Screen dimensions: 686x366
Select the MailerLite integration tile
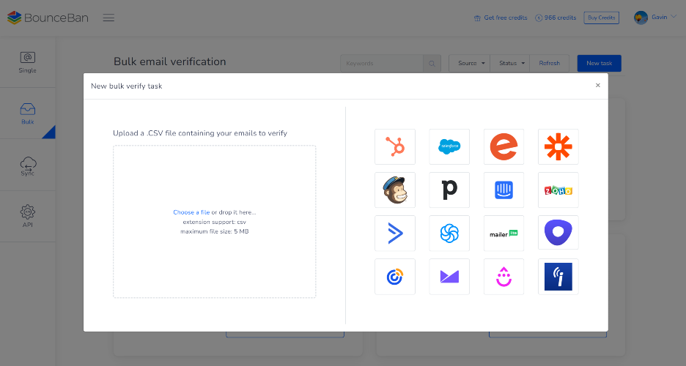(x=504, y=234)
